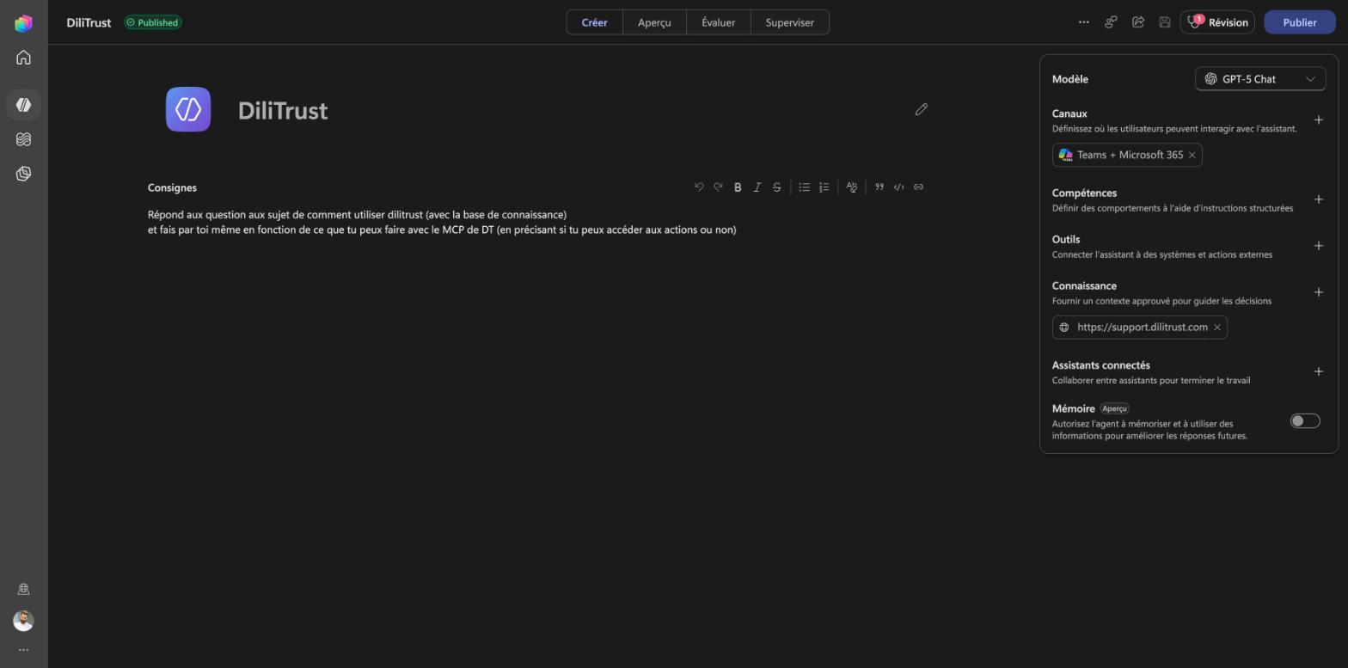Viewport: 1348px width, 668px height.
Task: Toggle strikethrough formatting in Consignes
Action: click(x=777, y=187)
